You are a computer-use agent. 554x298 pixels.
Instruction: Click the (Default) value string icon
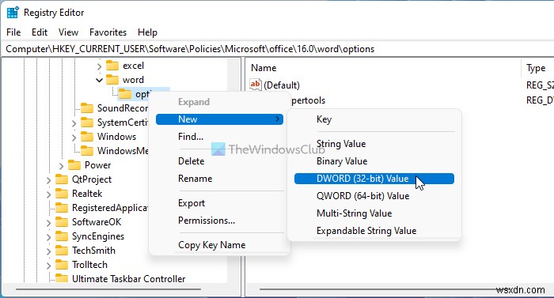pyautogui.click(x=255, y=85)
